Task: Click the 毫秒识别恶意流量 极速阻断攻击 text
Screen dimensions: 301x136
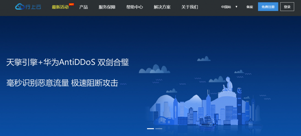Action: tap(62, 83)
